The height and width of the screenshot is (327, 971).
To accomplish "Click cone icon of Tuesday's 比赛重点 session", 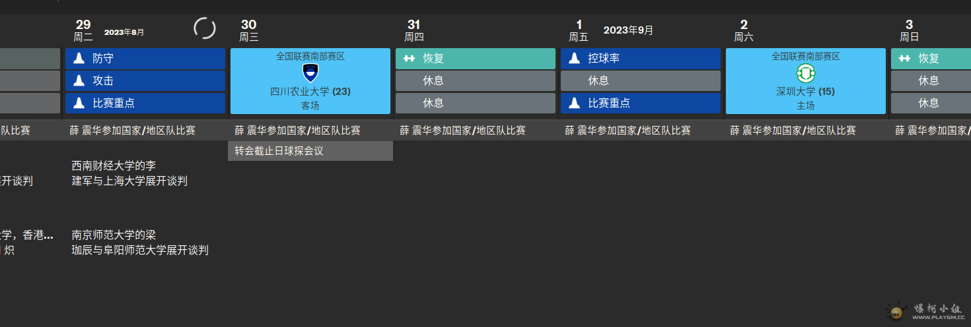I will [79, 104].
